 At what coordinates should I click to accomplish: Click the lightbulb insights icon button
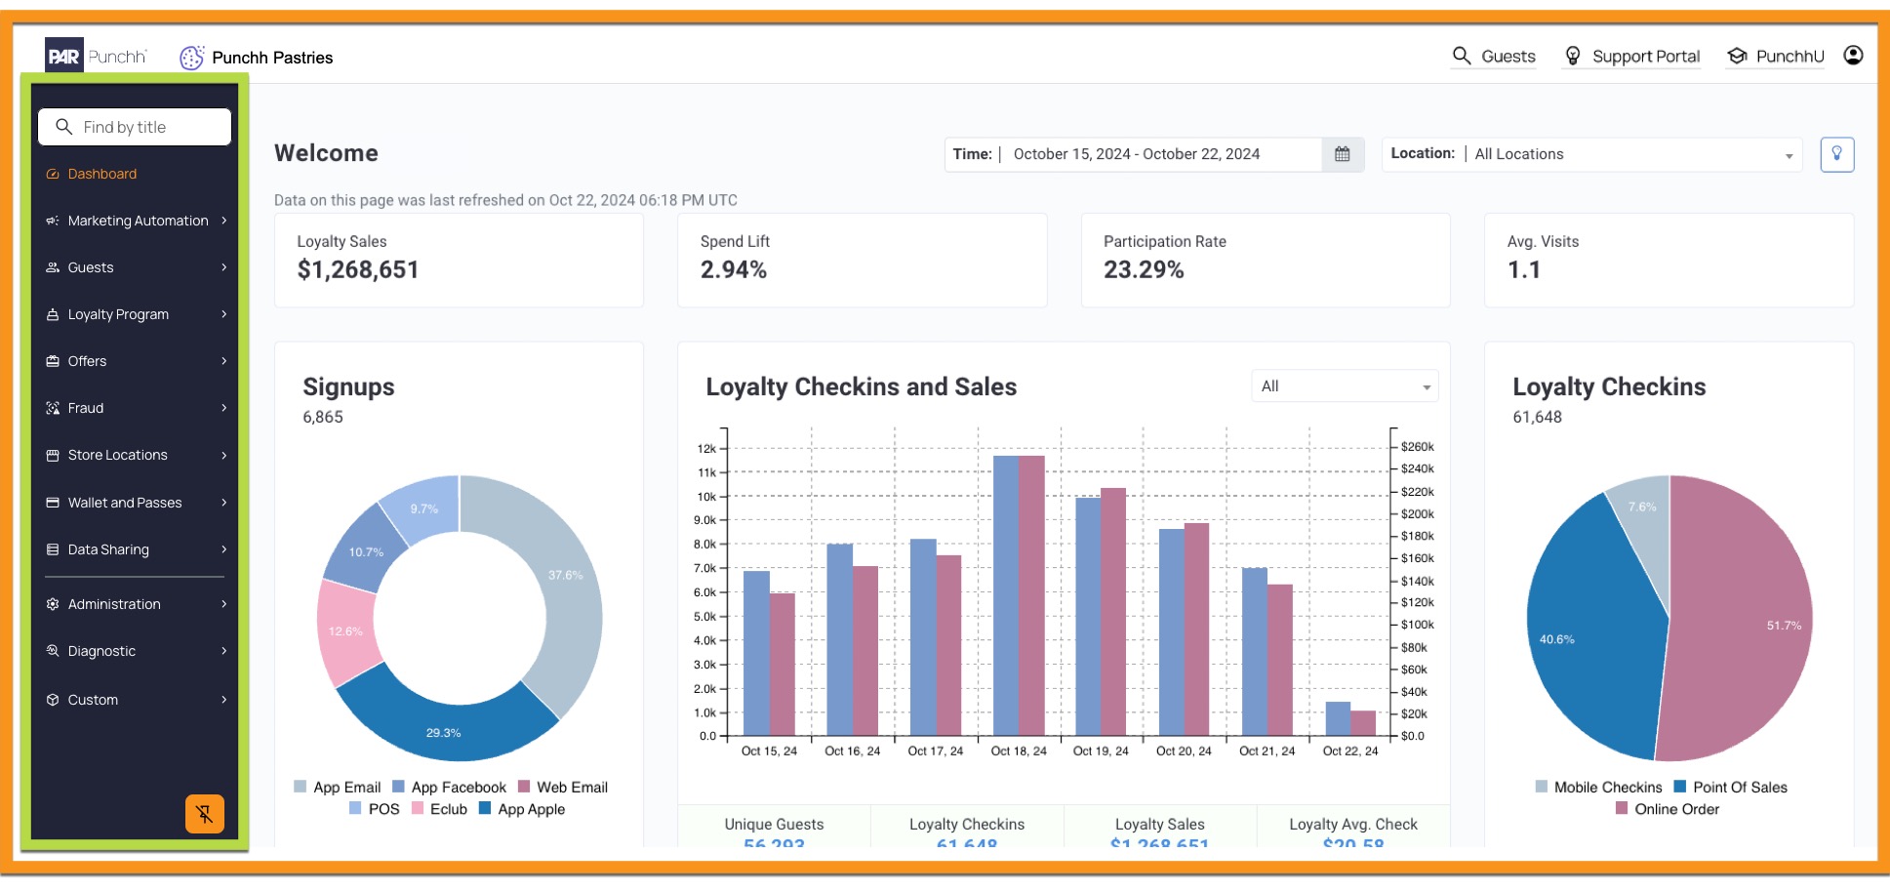click(x=1837, y=154)
